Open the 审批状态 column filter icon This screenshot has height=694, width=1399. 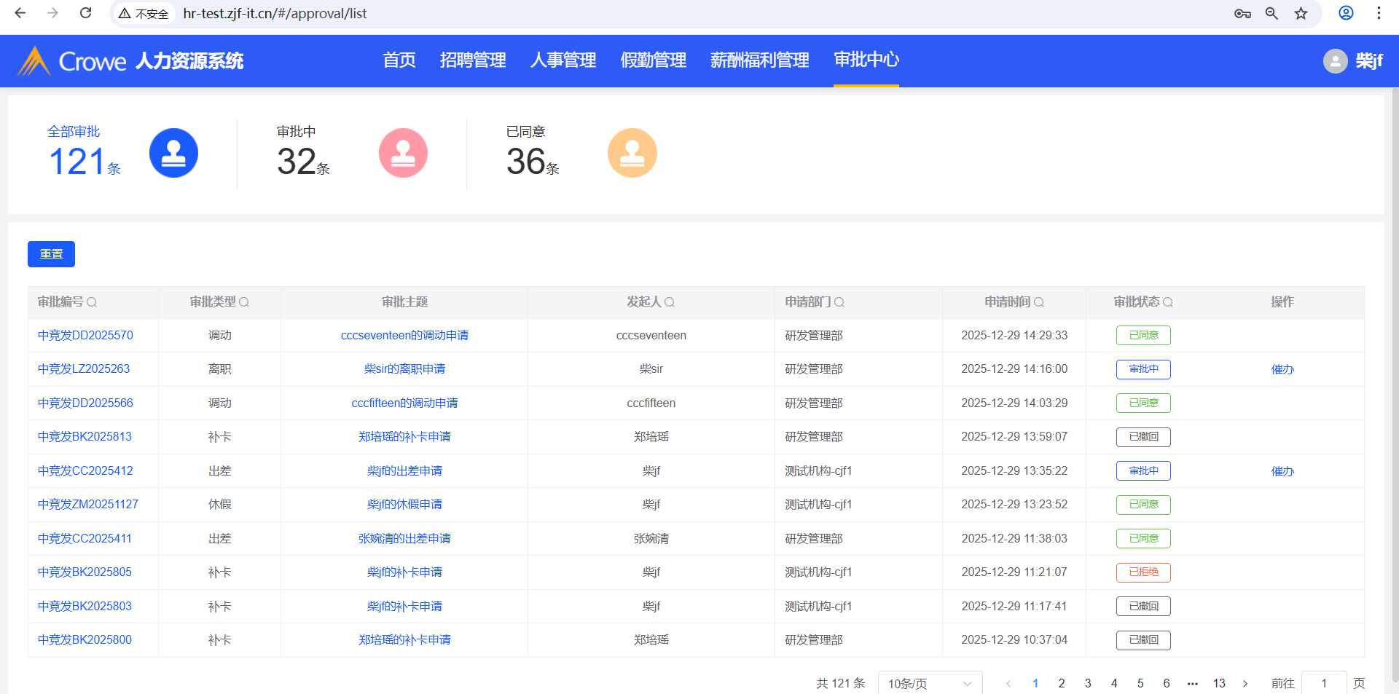(x=1168, y=302)
